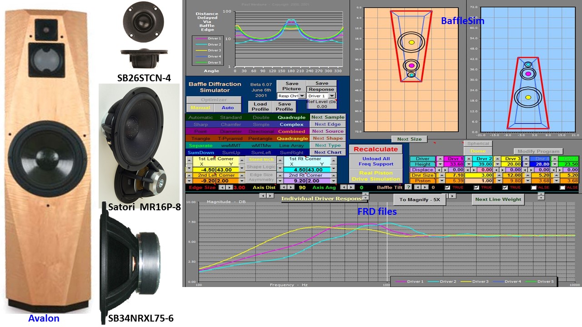
Task: Switch optimizer to Manual mode
Action: pos(200,108)
